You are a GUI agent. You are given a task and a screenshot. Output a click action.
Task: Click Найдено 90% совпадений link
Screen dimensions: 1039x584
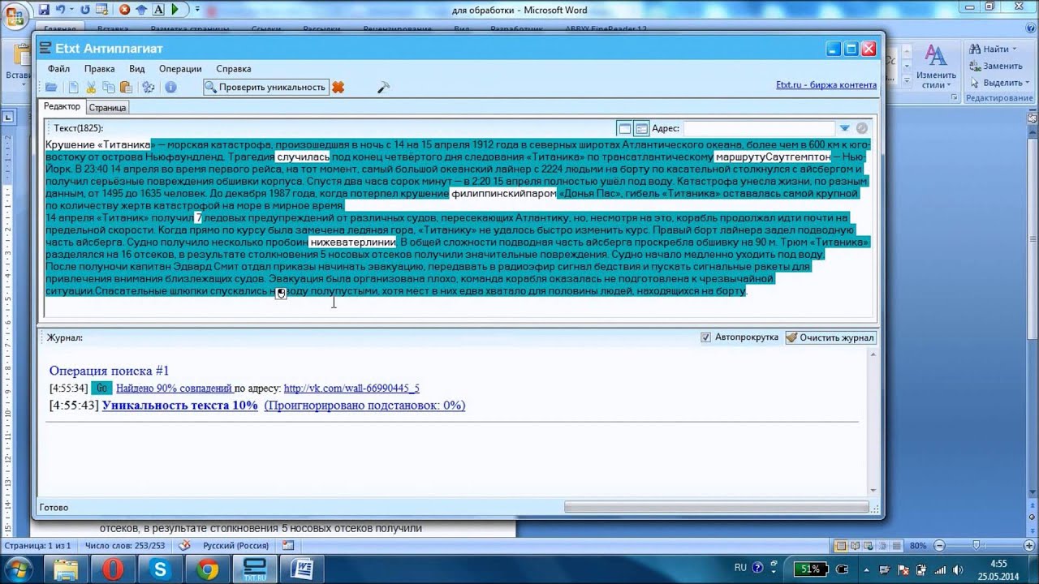click(x=174, y=389)
